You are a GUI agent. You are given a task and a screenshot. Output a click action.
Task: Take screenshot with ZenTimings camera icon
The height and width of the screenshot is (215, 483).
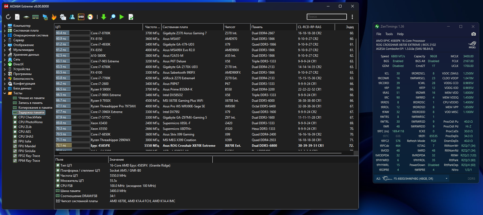pyautogui.click(x=474, y=34)
